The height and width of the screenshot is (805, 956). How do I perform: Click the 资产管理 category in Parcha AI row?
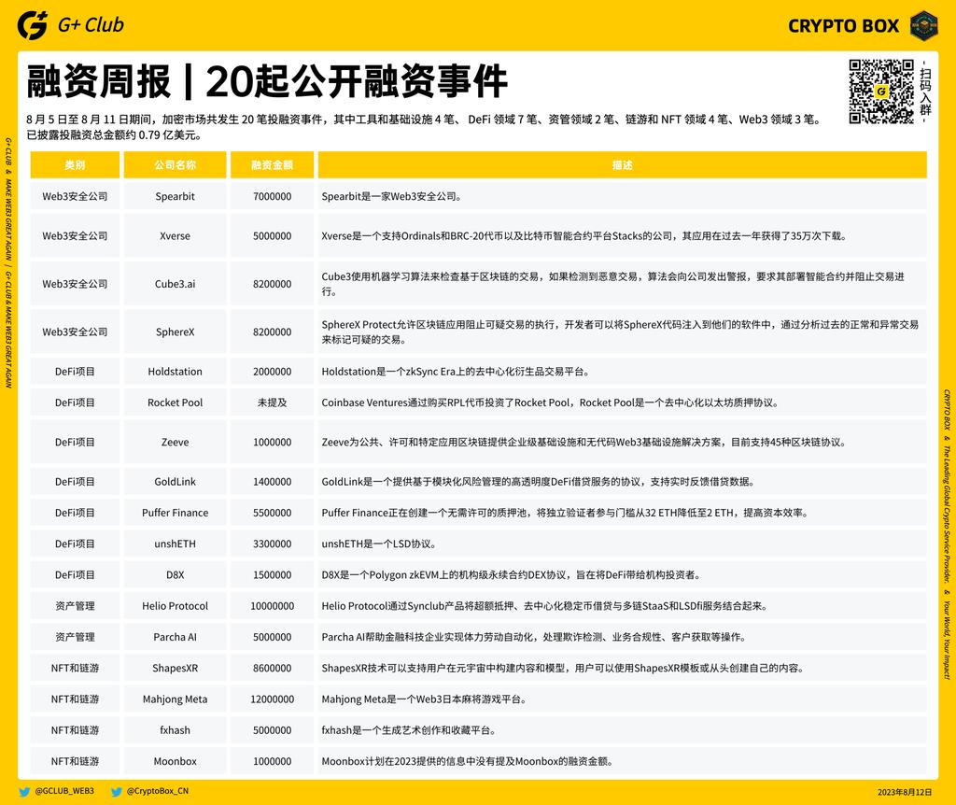75,637
